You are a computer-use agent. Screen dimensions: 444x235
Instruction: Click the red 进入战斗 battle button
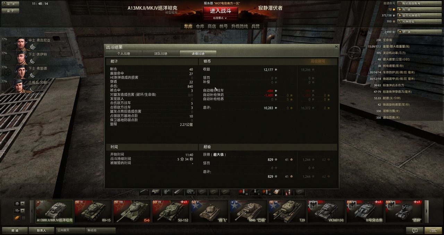(x=220, y=11)
